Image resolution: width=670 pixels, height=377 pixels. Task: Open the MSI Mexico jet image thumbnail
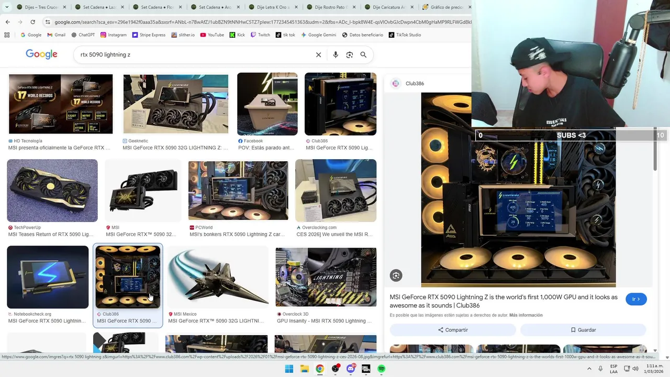point(218,277)
